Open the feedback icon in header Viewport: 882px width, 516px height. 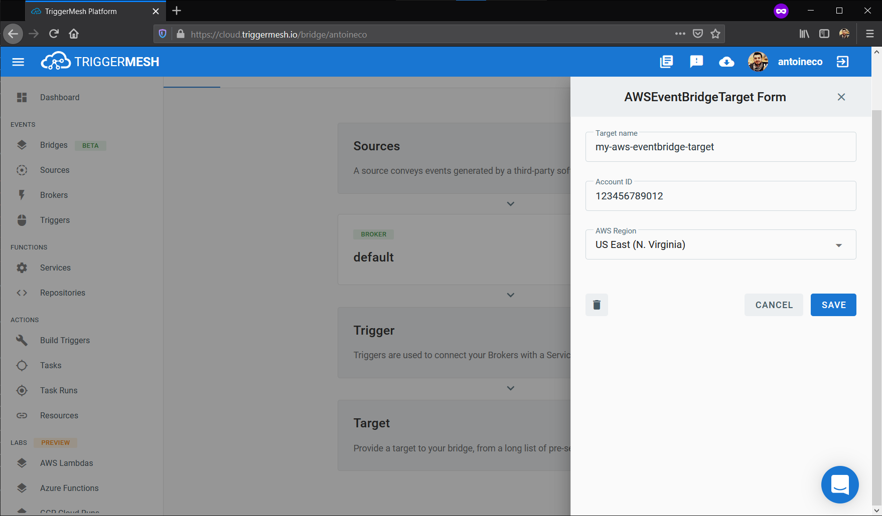(696, 62)
